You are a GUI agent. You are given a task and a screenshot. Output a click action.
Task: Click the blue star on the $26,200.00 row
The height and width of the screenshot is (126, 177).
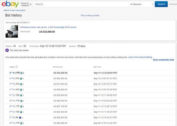20,117
